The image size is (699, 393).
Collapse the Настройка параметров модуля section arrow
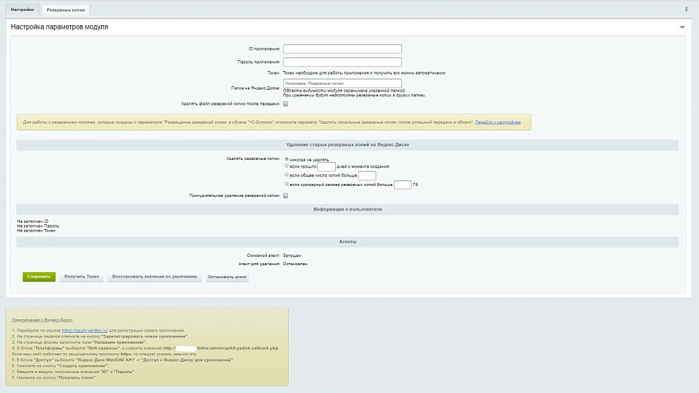[682, 27]
